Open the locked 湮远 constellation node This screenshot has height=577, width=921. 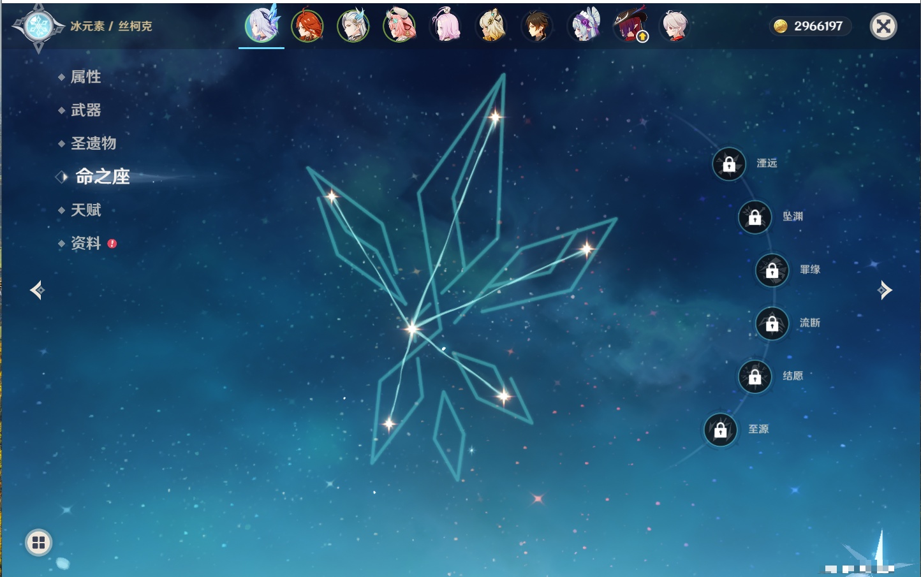729,164
